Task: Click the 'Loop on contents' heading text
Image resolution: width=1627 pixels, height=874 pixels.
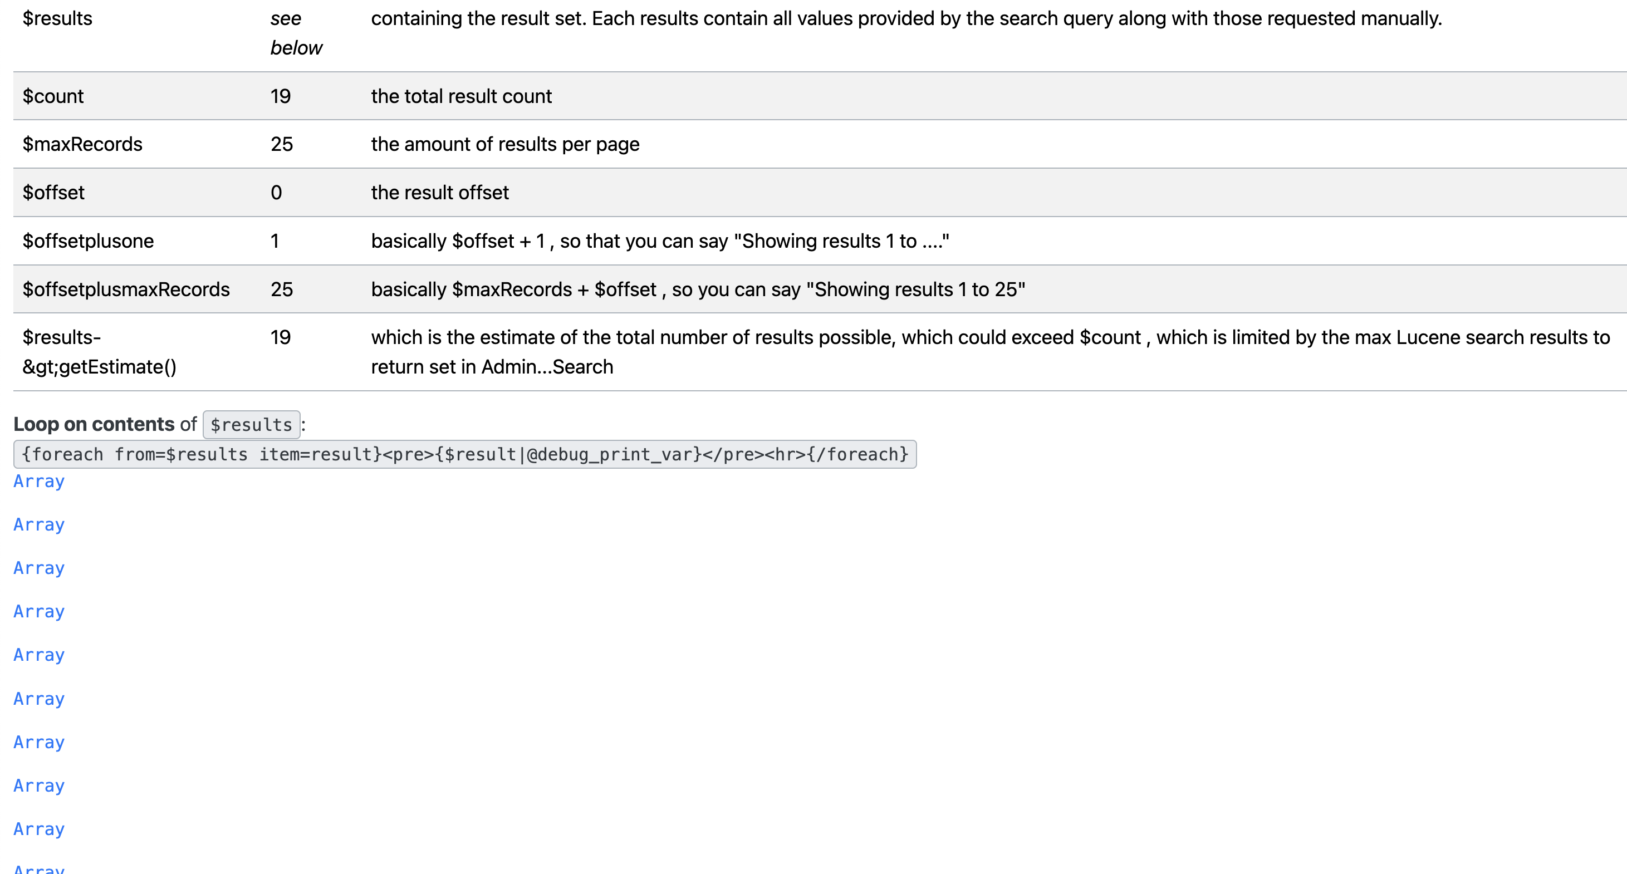Action: (94, 424)
